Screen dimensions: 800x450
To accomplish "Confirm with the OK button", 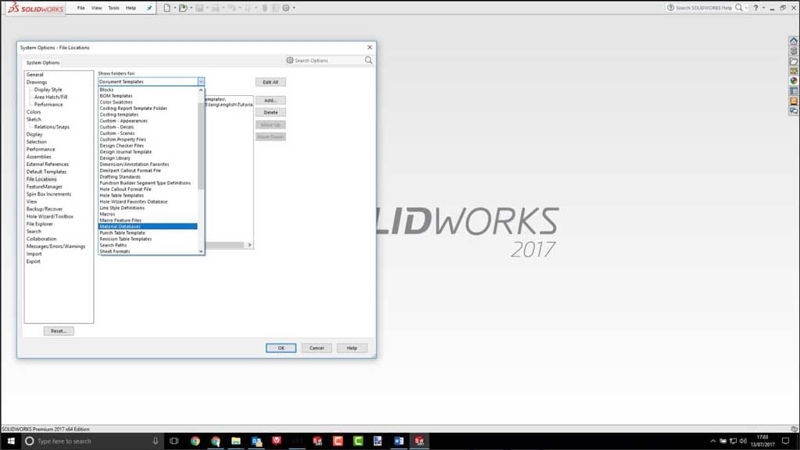I will pos(280,348).
